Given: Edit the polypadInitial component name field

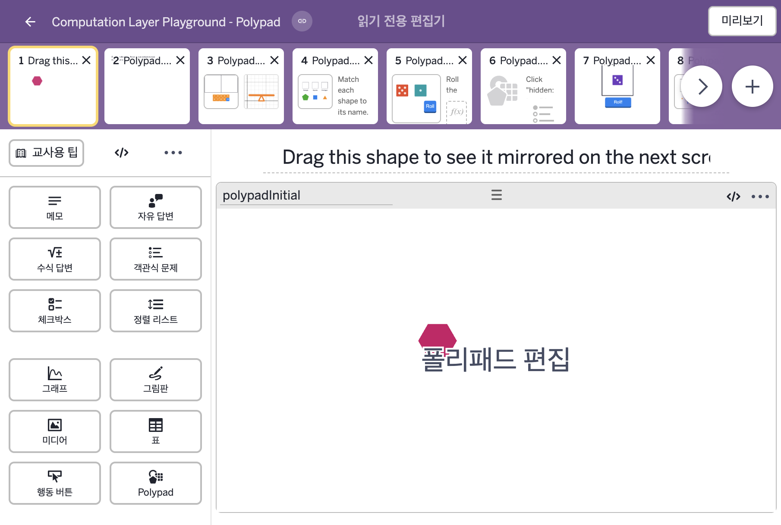Looking at the screenshot, I should 306,196.
